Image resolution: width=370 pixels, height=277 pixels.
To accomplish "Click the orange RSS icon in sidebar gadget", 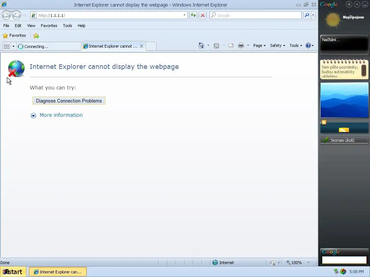I will pyautogui.click(x=324, y=122).
